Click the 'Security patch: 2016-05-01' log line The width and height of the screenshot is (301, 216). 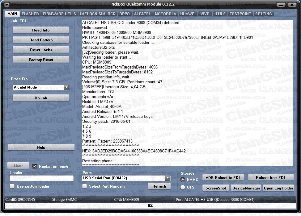point(106,121)
